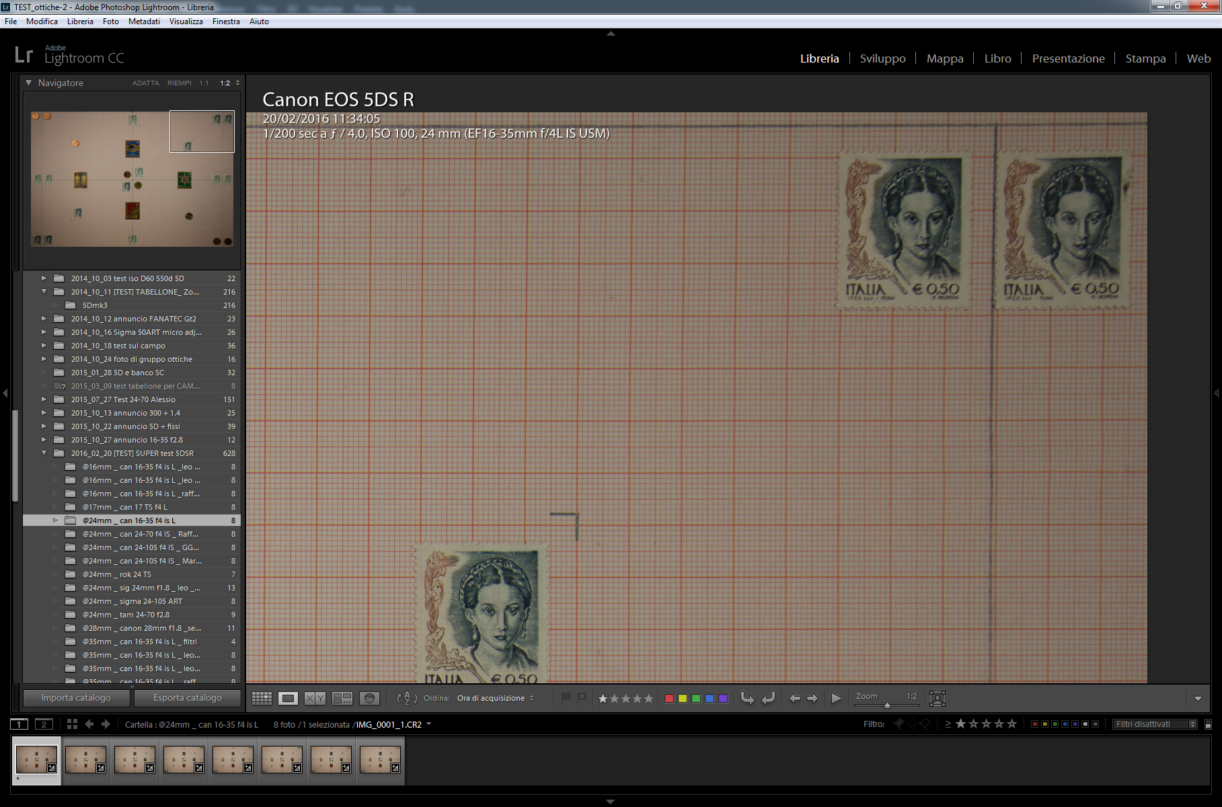The image size is (1222, 807).
Task: Filter by yellow color label
Action: 1044,724
